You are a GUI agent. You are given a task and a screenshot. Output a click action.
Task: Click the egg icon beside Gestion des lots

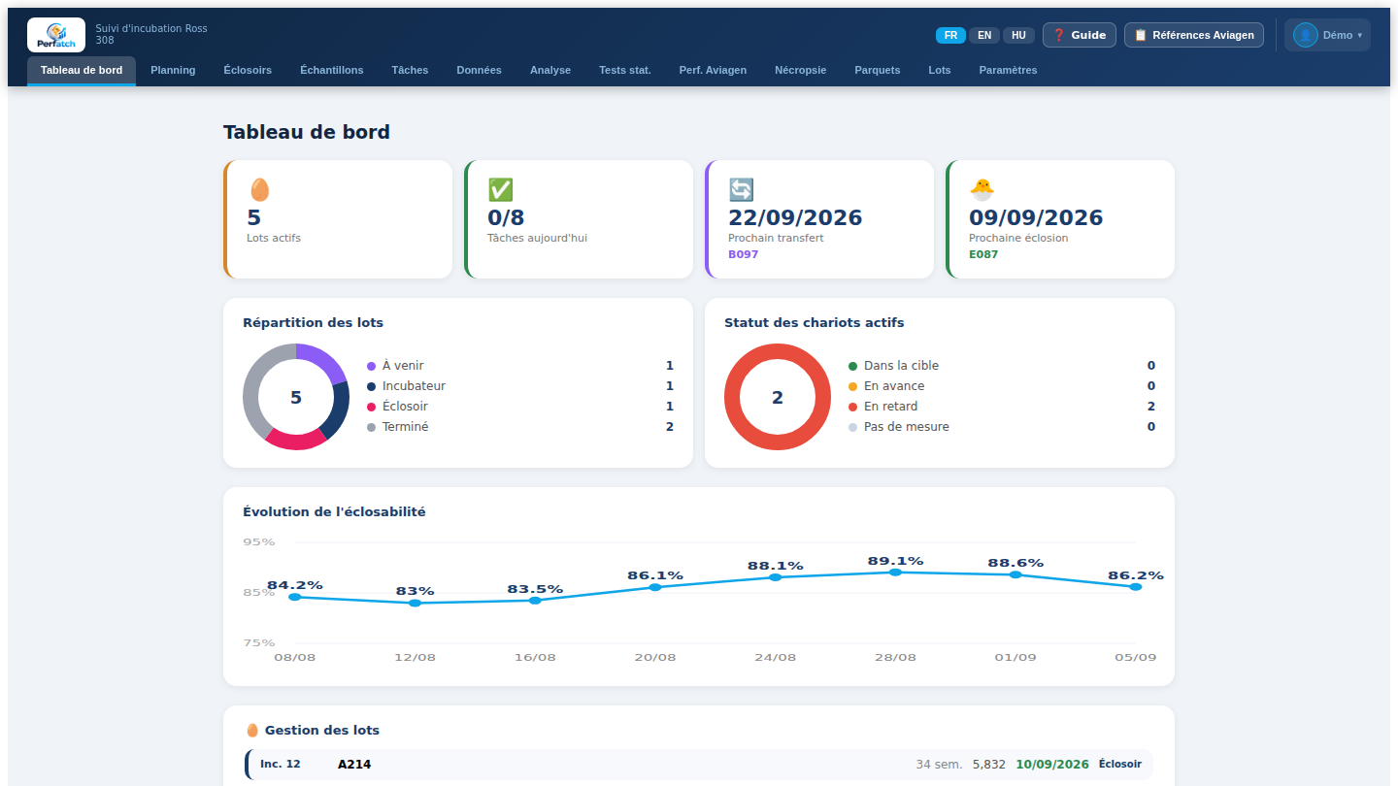click(251, 730)
